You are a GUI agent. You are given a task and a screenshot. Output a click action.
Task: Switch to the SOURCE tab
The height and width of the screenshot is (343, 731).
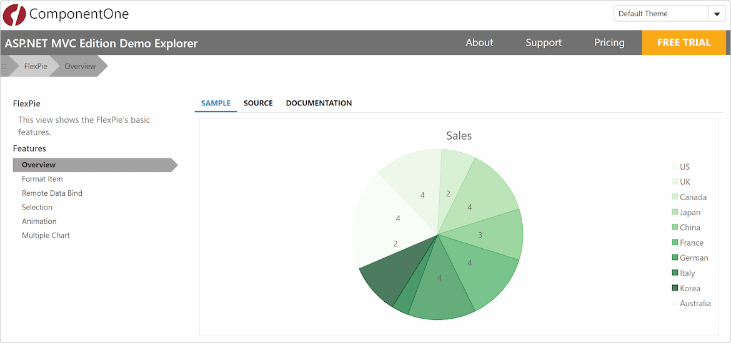[258, 103]
